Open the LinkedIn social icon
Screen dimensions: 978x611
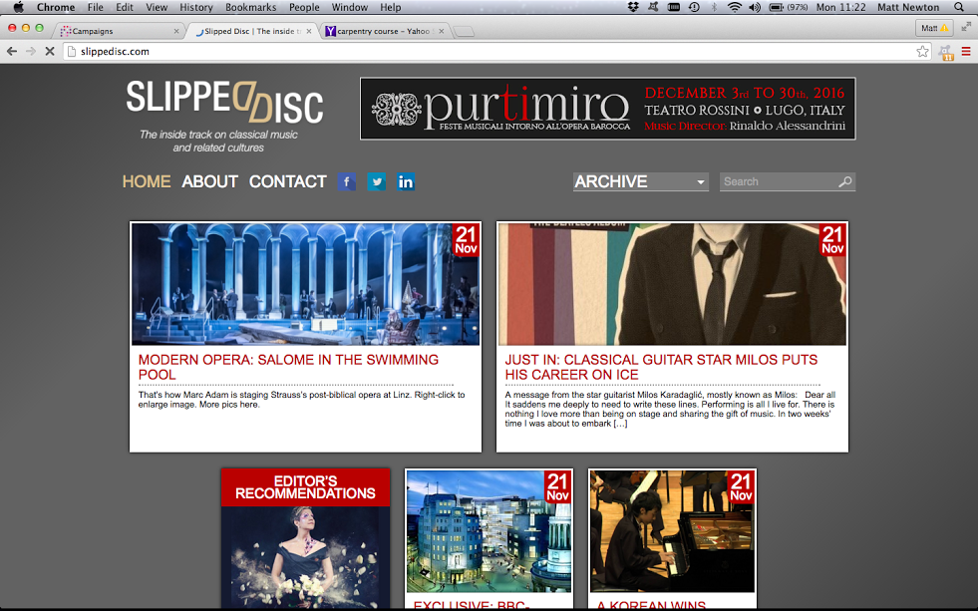tap(406, 182)
